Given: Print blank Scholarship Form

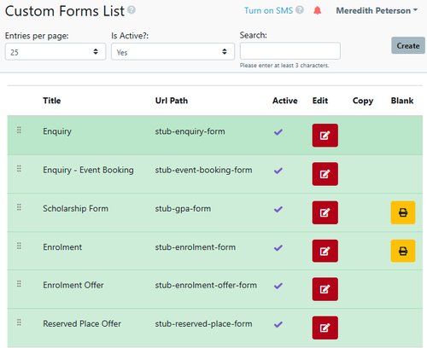Looking at the screenshot, I should pyautogui.click(x=403, y=212).
